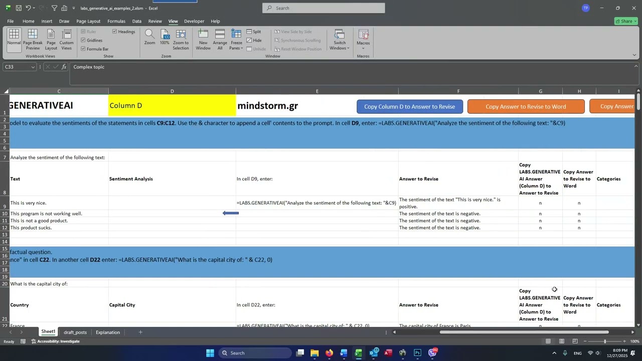Click the Undo arrow icon
642x361 pixels.
28,8
